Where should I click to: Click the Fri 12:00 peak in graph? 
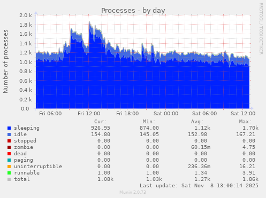[89, 22]
